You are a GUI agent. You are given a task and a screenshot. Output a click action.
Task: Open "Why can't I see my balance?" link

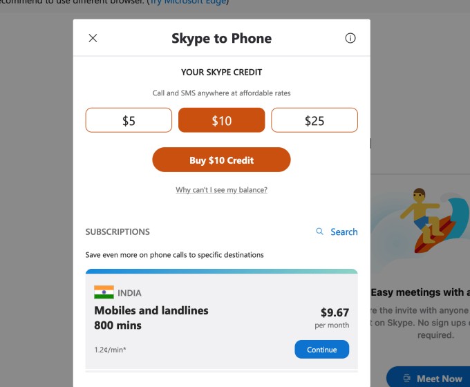(221, 190)
